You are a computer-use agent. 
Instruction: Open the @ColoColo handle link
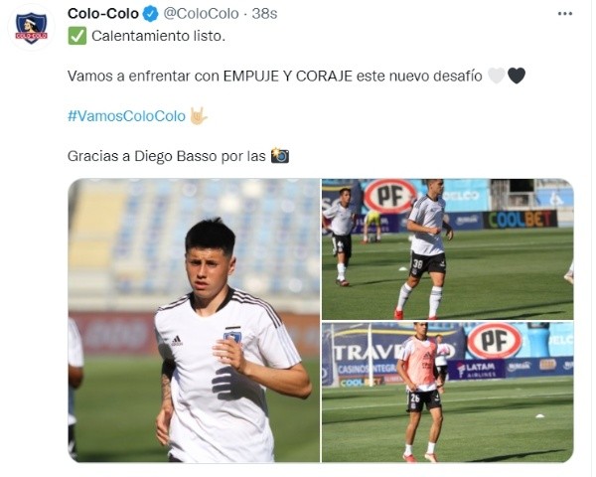(201, 14)
